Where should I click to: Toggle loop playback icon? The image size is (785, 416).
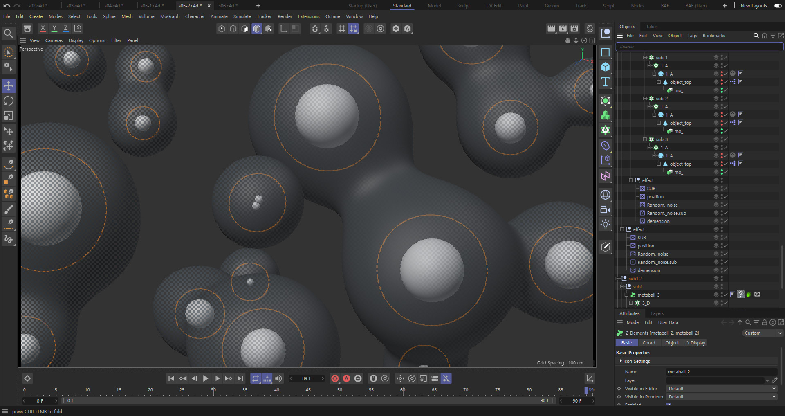click(256, 378)
